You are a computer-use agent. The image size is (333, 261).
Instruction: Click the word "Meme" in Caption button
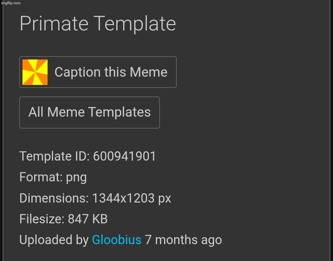point(148,72)
